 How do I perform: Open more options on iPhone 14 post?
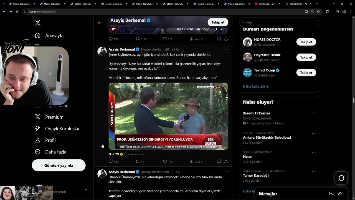[226, 172]
